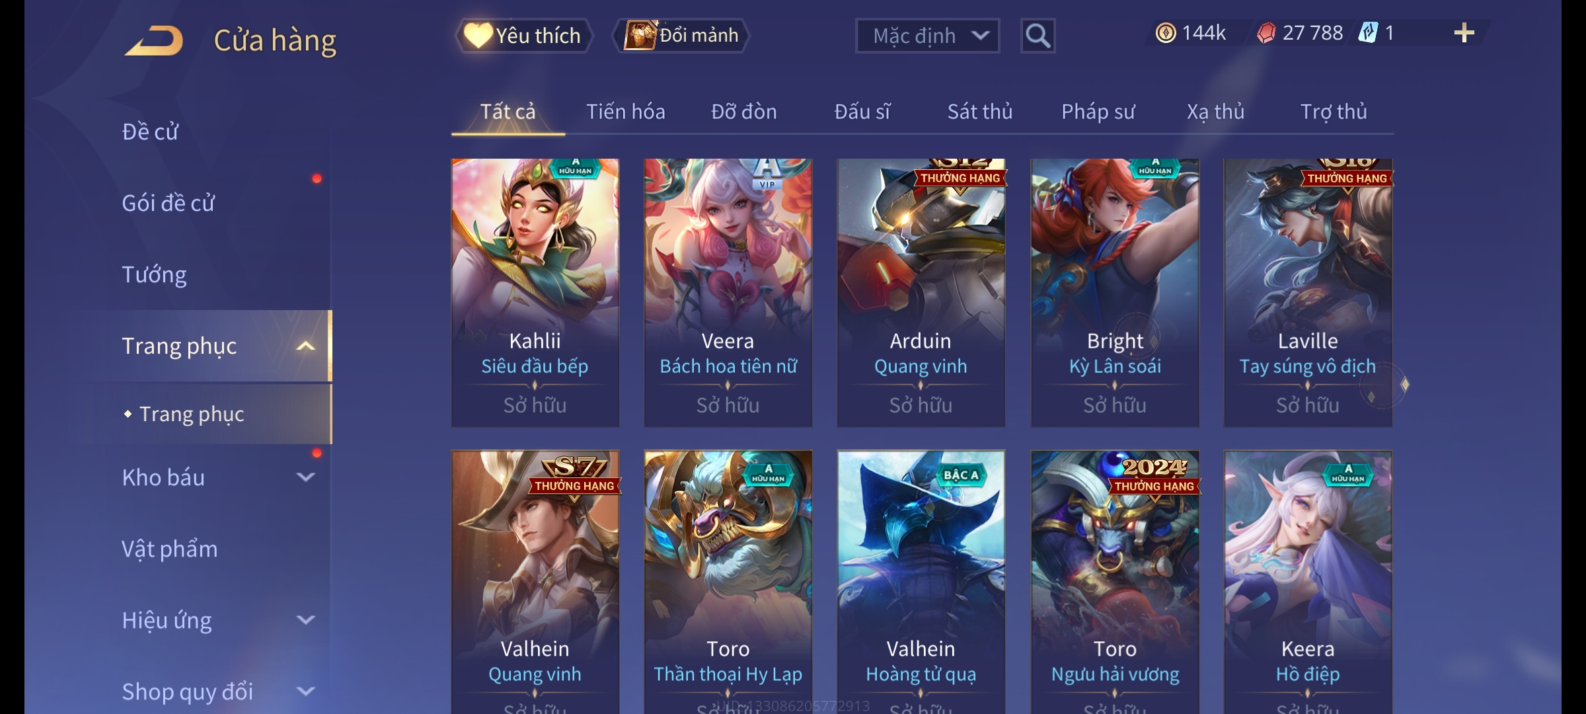Screen dimensions: 1586x714
Task: Expand the Hiệu ứng sidebar section
Action: point(305,620)
